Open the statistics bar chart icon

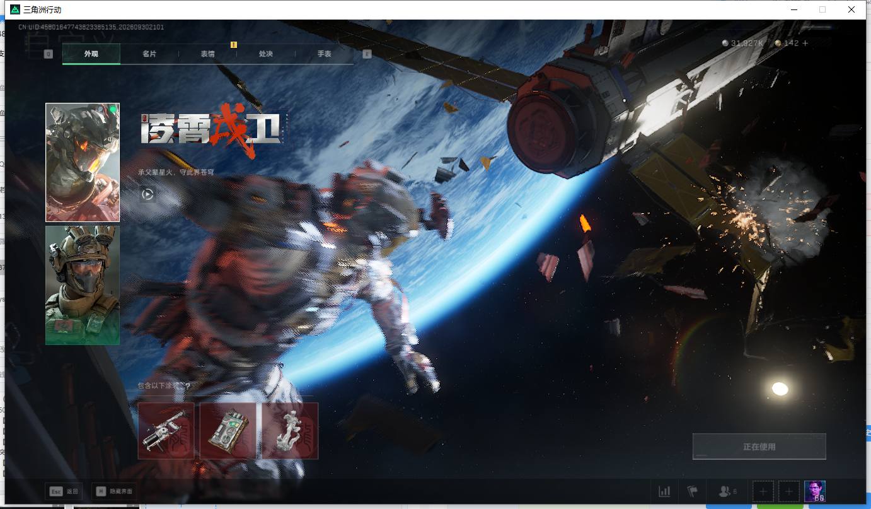[664, 491]
